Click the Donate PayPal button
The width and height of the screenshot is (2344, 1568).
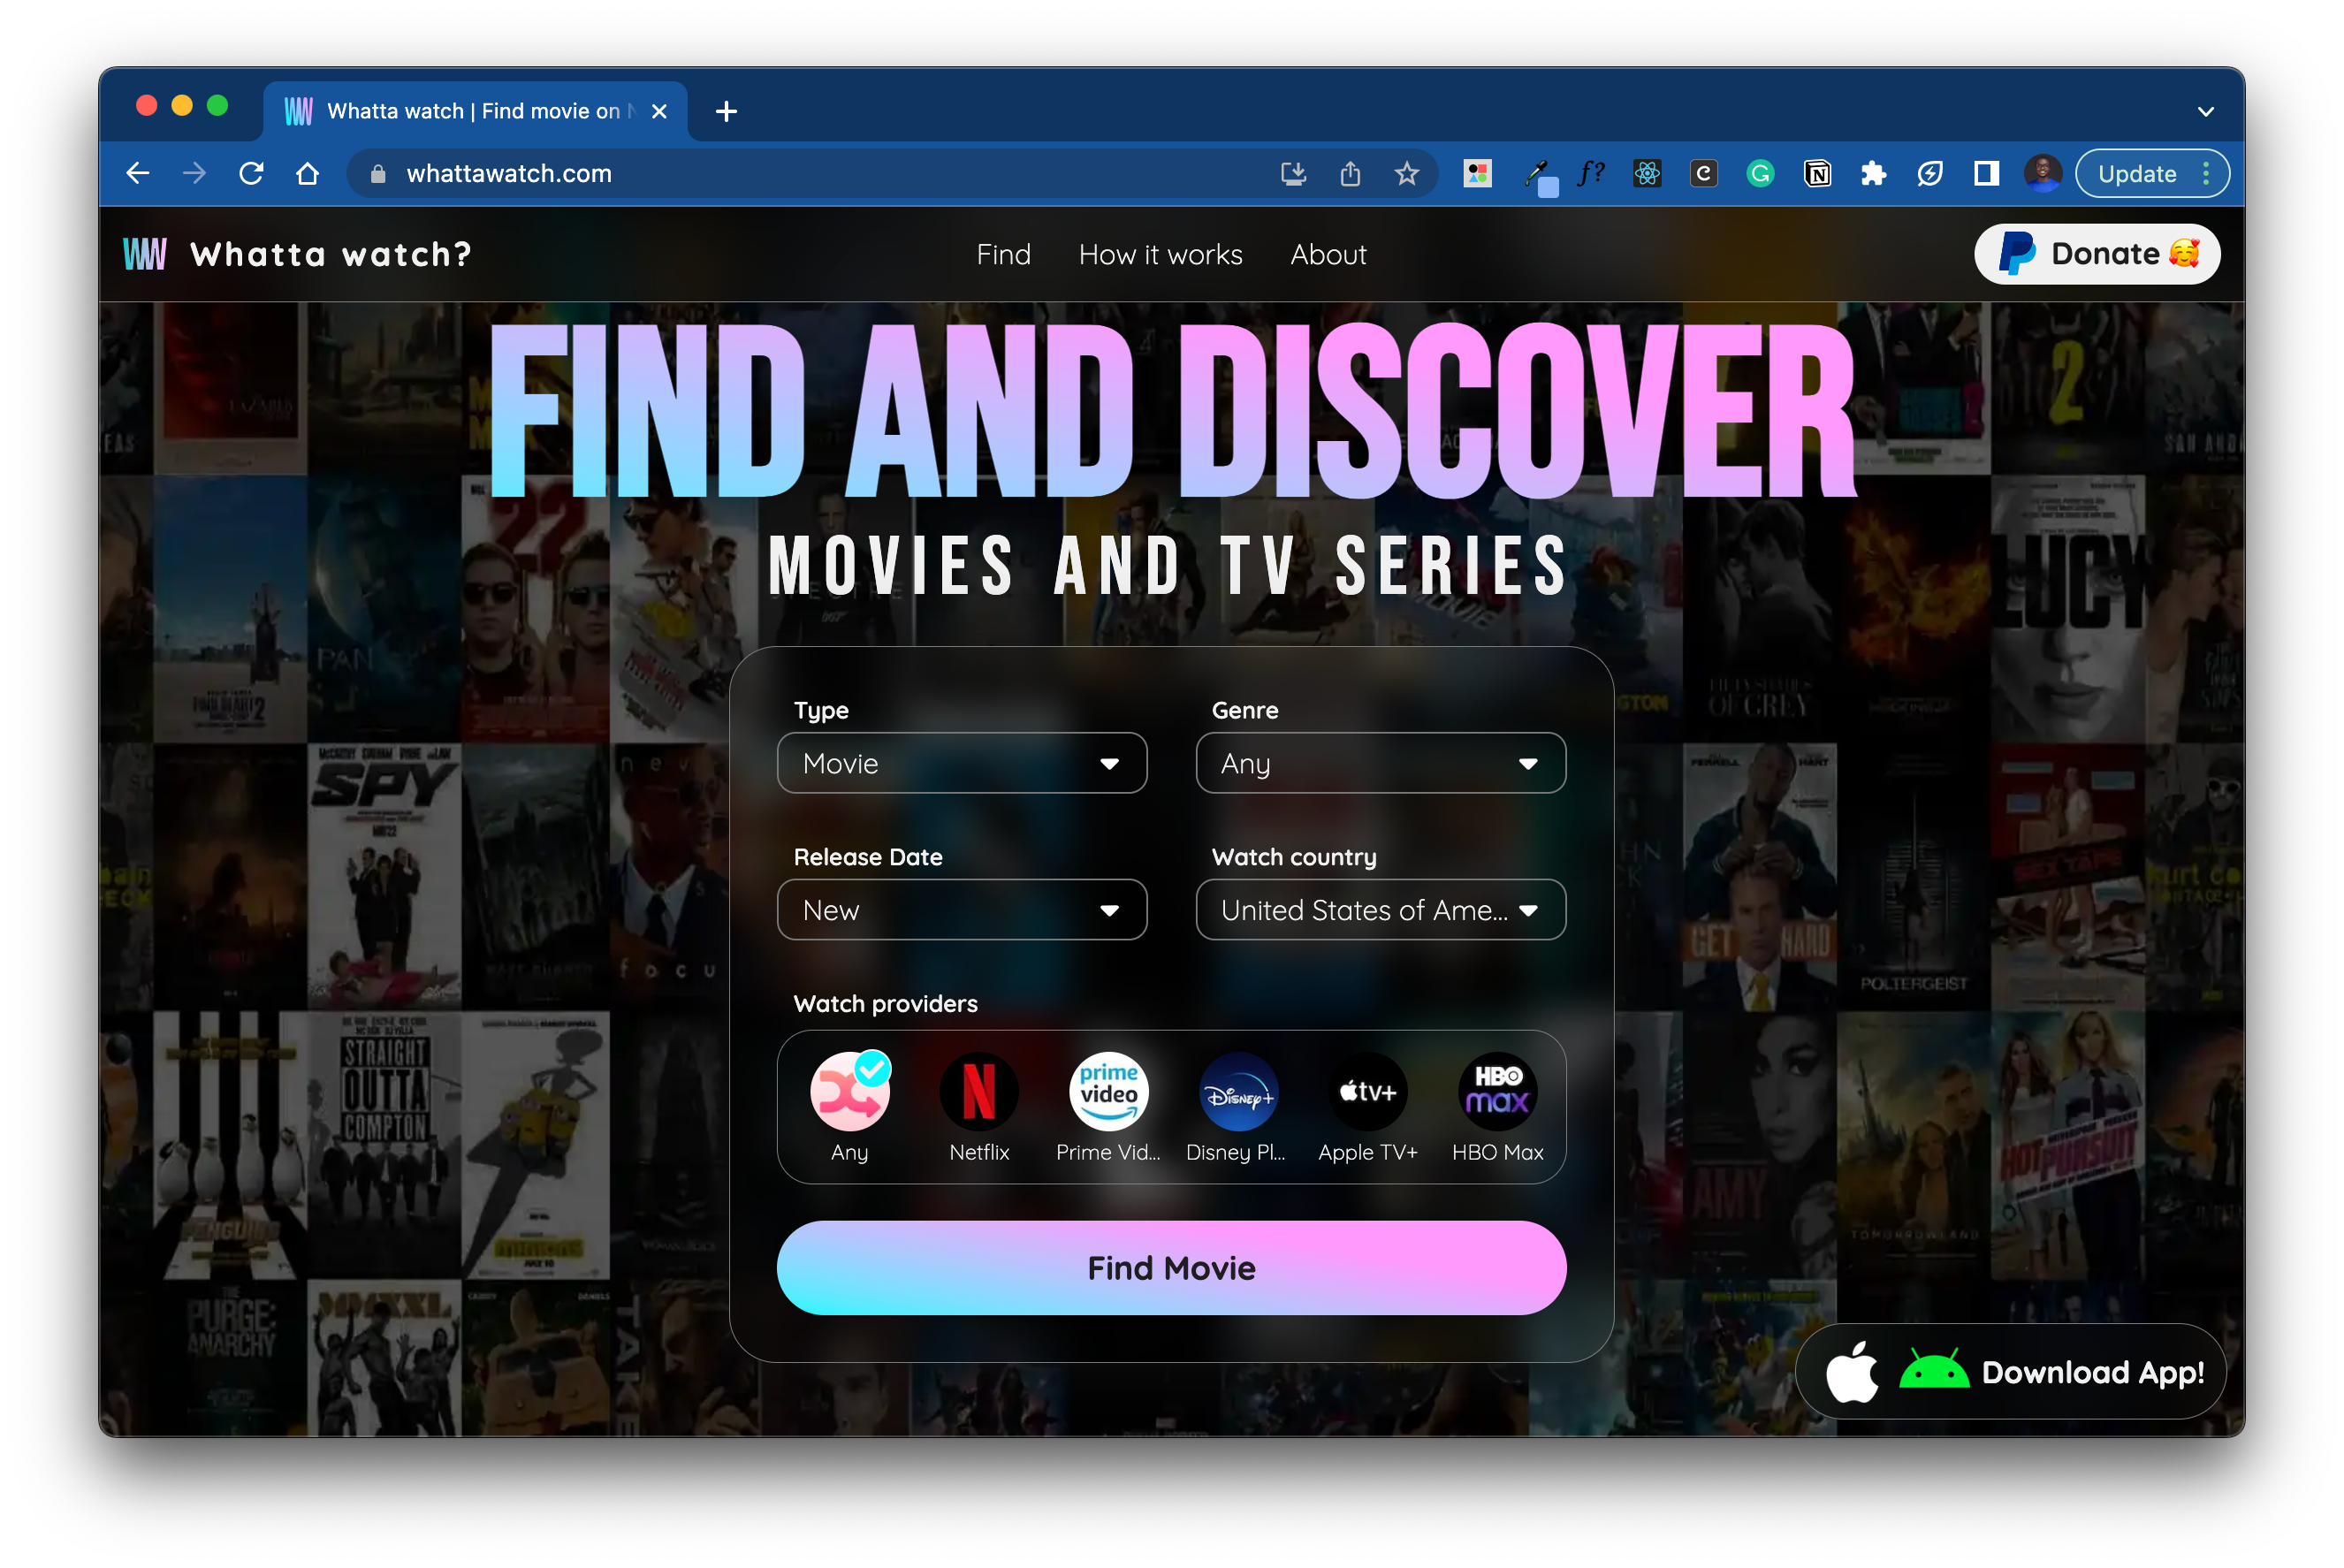point(2098,254)
